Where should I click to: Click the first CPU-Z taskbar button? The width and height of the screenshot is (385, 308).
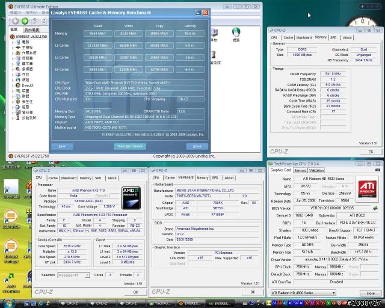coord(73,304)
